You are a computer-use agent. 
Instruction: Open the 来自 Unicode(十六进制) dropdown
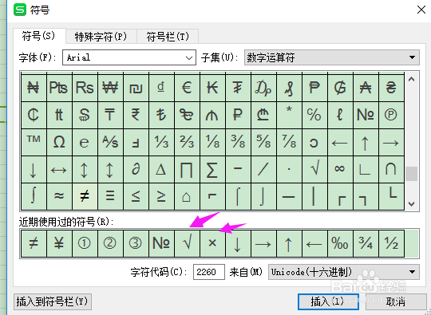(343, 272)
